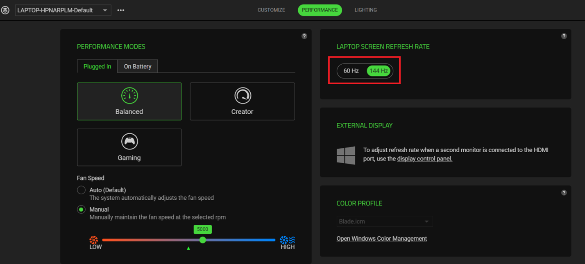Open the Blade.icm color profile dropdown
The width and height of the screenshot is (585, 264).
pos(384,221)
